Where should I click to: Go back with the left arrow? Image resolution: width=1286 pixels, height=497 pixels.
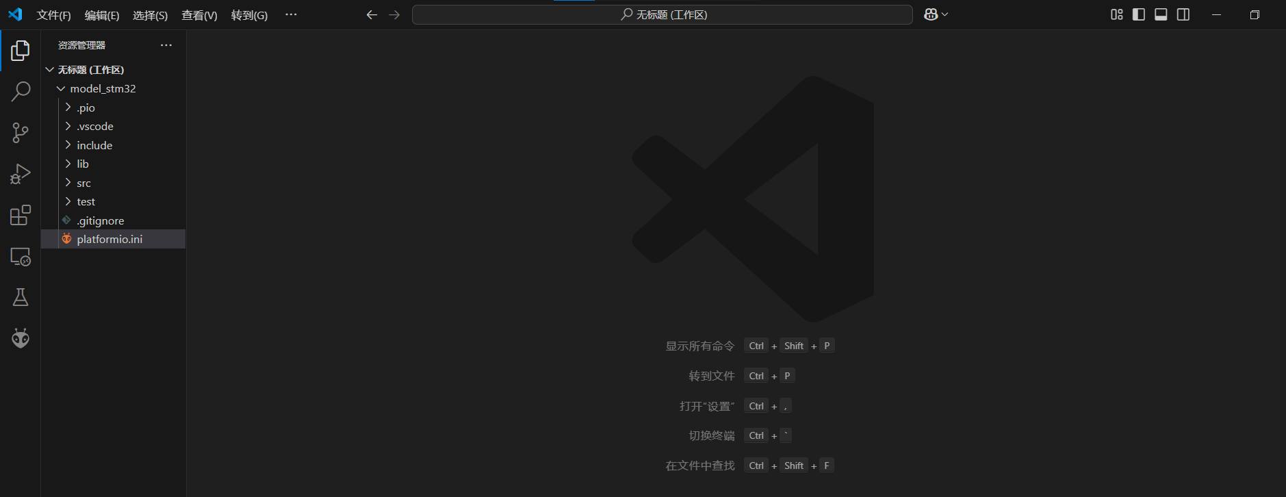pyautogui.click(x=372, y=14)
